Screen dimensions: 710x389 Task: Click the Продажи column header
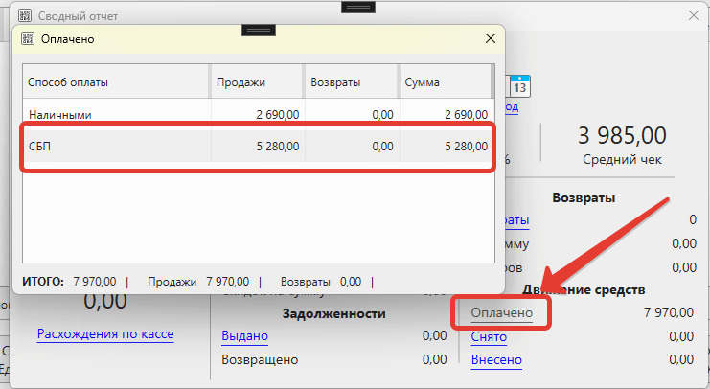[x=255, y=82]
